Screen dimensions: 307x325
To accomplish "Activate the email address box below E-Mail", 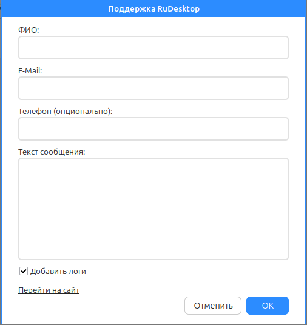I will tap(153, 89).
